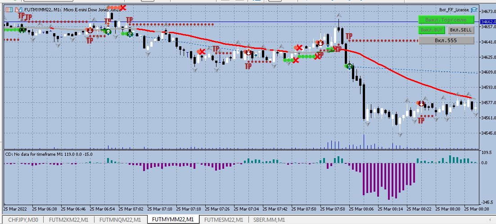Toggle the Выкл.BUY button

[432, 30]
